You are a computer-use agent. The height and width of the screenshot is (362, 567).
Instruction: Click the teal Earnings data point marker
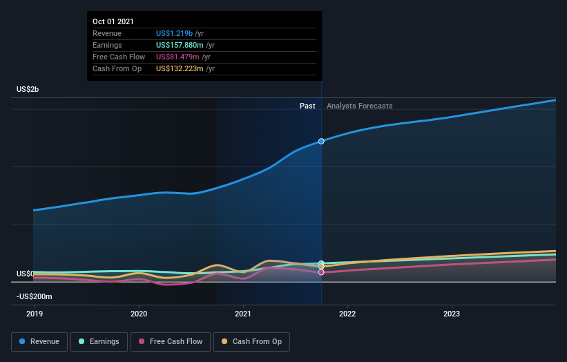(321, 263)
